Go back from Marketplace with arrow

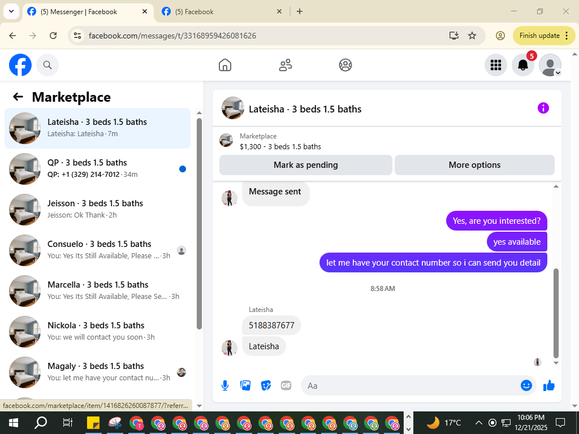[x=18, y=97]
